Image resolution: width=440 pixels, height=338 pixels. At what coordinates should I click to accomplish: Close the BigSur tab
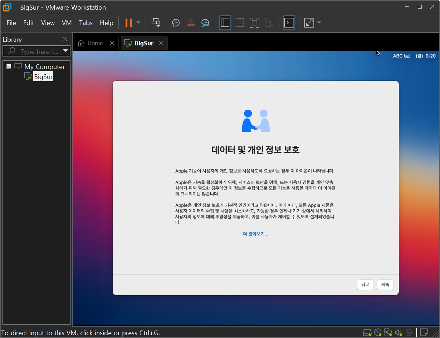[161, 43]
